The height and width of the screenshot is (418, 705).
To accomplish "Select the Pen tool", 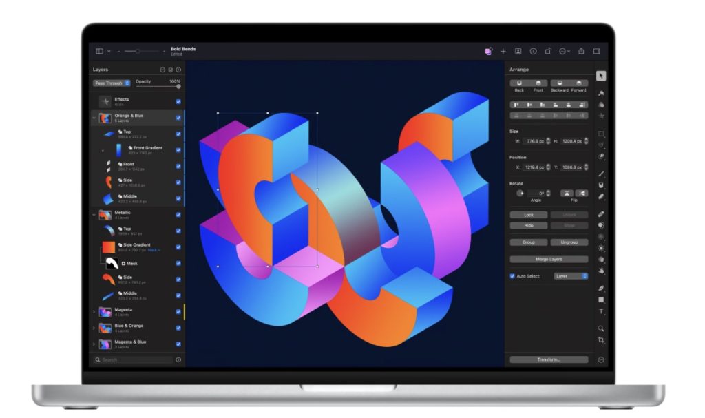I will (x=601, y=289).
